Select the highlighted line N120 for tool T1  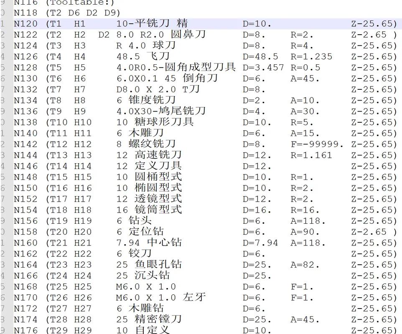(x=125, y=24)
